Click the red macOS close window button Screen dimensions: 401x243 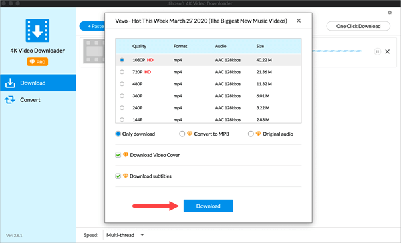point(4,3)
